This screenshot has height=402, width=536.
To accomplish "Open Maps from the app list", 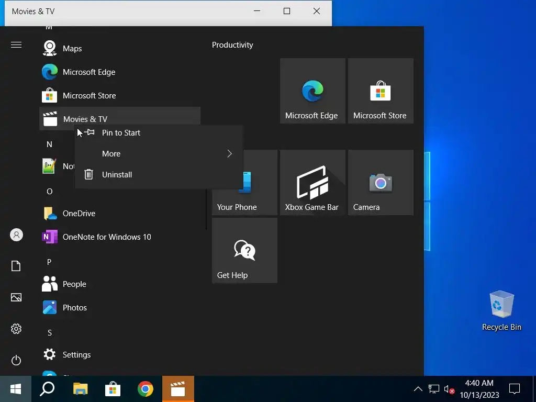I will click(120, 49).
